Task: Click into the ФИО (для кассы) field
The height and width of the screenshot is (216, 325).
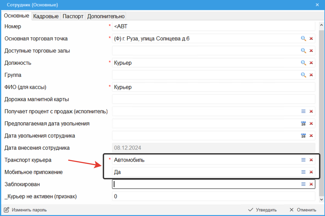Action: tap(213, 87)
